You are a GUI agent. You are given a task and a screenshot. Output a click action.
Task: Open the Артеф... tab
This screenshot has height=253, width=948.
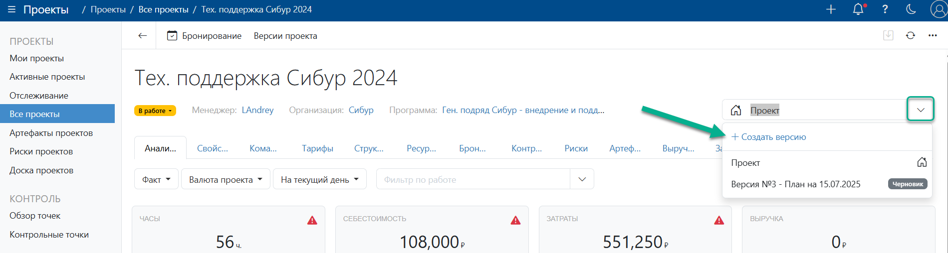tap(625, 148)
